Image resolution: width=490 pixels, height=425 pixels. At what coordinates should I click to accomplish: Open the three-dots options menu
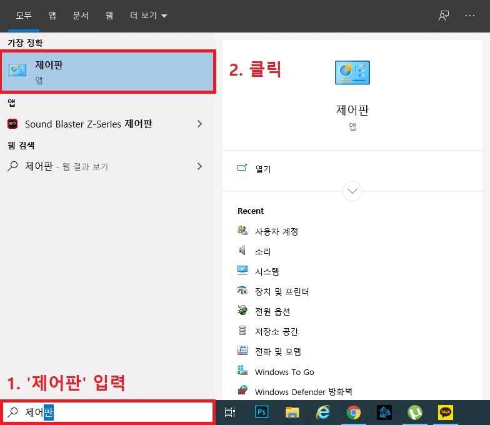[470, 15]
